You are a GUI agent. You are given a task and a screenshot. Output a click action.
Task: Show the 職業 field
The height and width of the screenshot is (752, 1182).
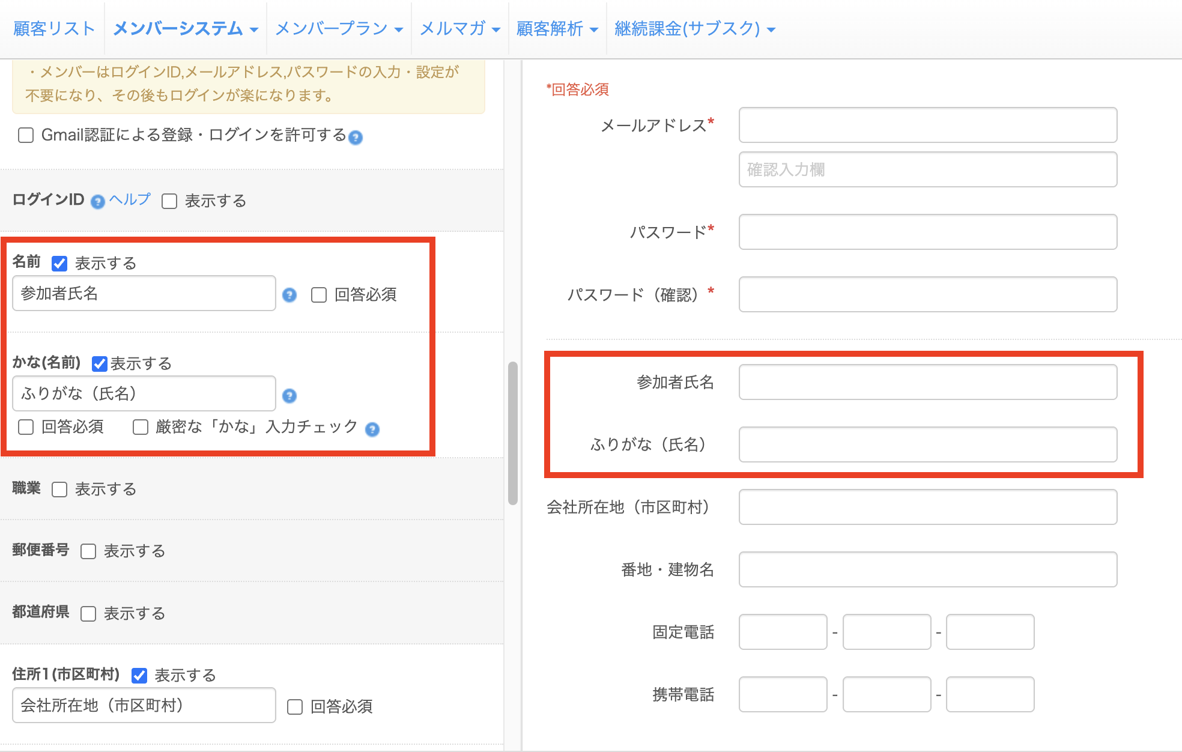[x=58, y=489]
